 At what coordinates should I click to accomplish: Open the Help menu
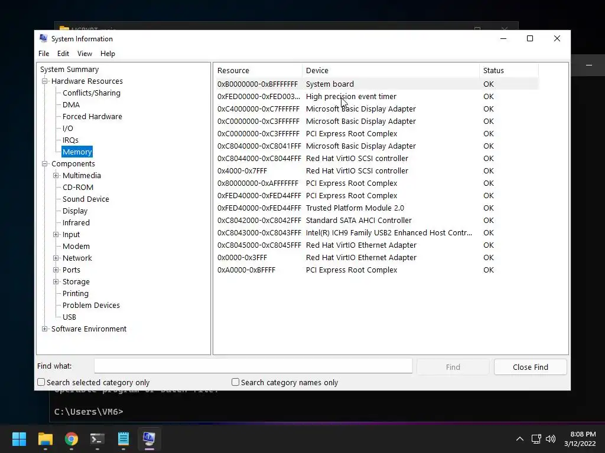pos(108,54)
